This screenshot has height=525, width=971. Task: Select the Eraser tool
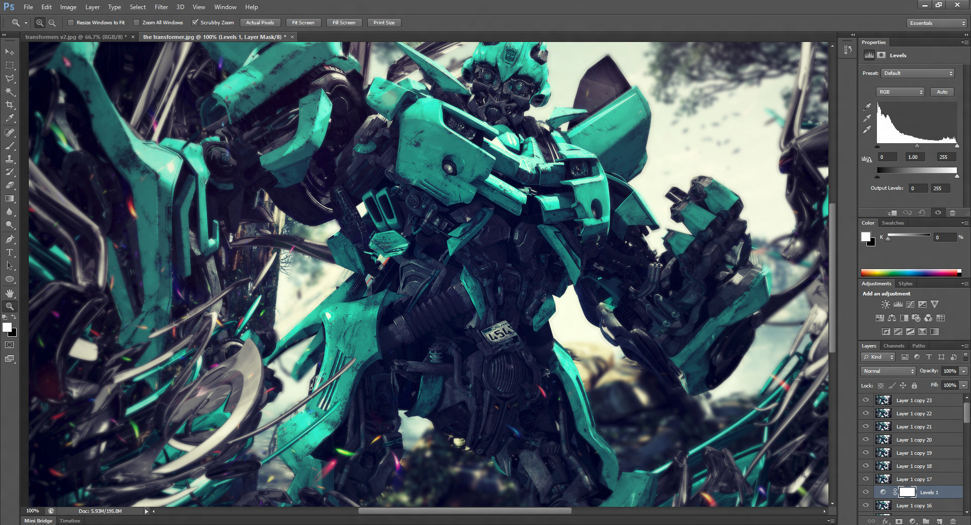tap(10, 185)
